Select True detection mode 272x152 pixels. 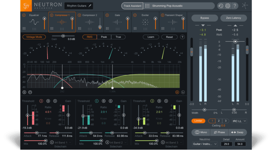[118, 37]
